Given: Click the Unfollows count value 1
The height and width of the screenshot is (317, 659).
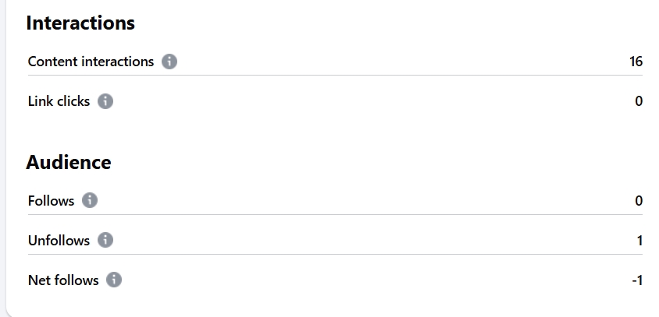Looking at the screenshot, I should point(639,241).
